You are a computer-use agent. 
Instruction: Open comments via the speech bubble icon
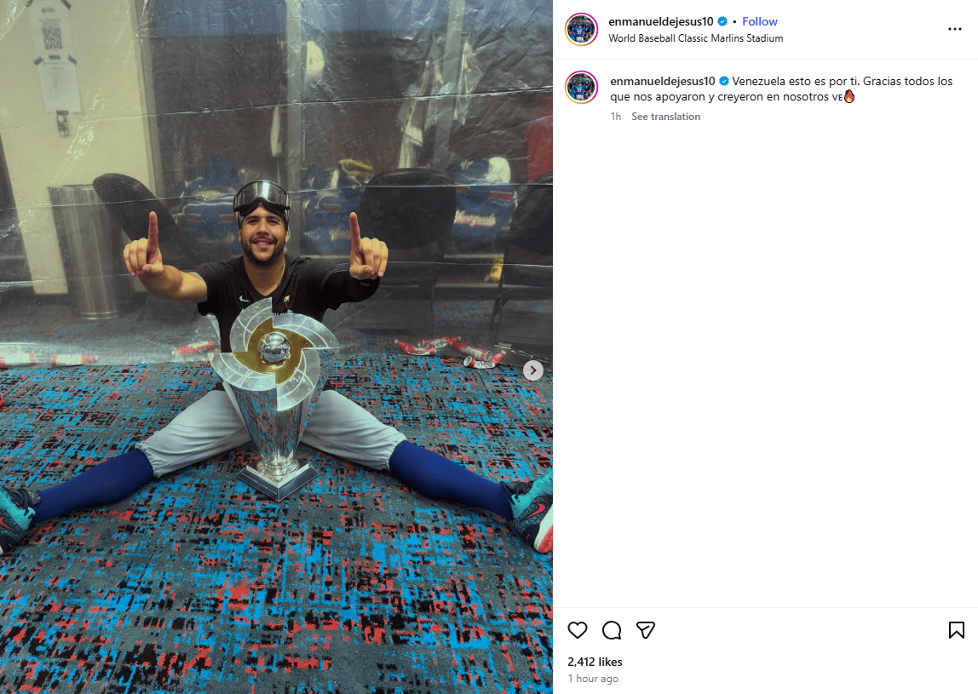click(x=612, y=630)
